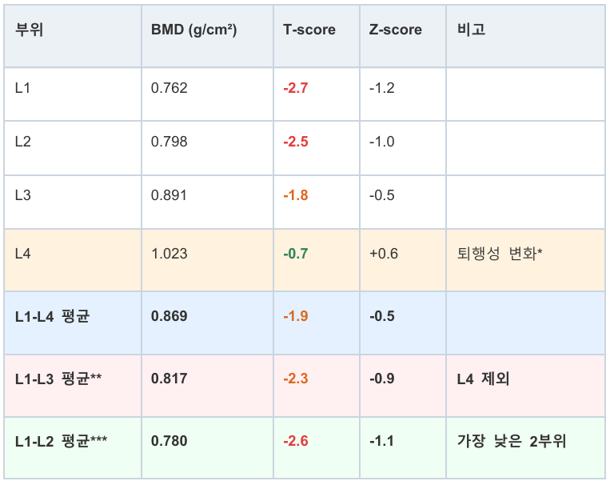Select the BMD (g/cm²) column header
Image resolution: width=610 pixels, height=481 pixels.
(193, 30)
